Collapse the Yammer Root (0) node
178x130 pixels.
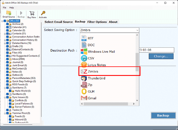click(5, 113)
